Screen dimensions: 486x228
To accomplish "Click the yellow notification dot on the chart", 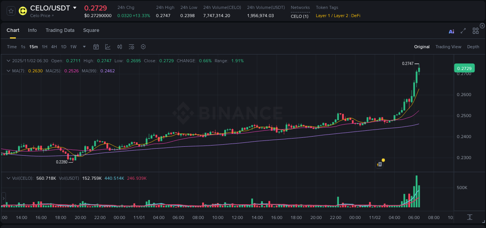I will coord(383,160).
